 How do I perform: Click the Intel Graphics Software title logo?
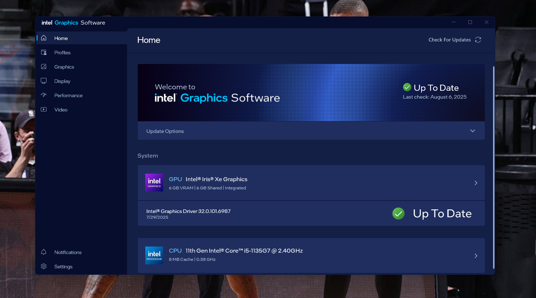coord(73,23)
